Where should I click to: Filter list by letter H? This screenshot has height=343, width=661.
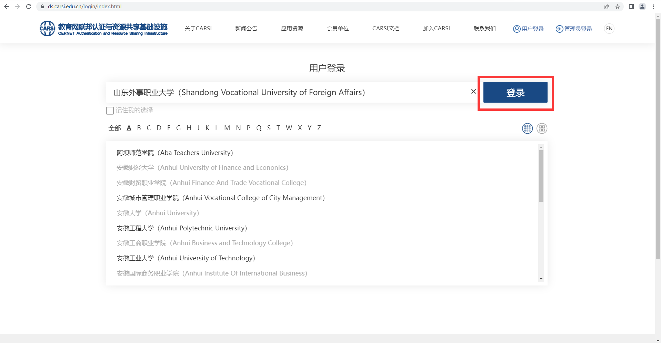[189, 128]
